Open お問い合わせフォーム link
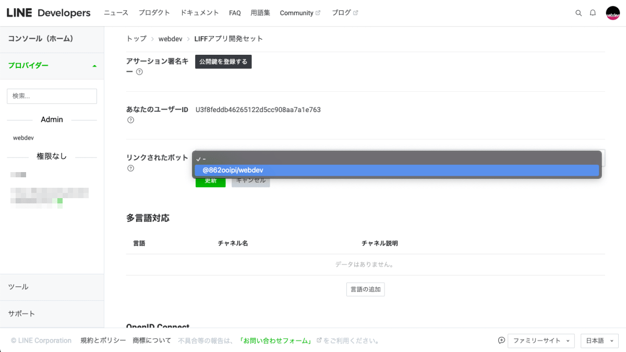The height and width of the screenshot is (352, 626). (275, 341)
